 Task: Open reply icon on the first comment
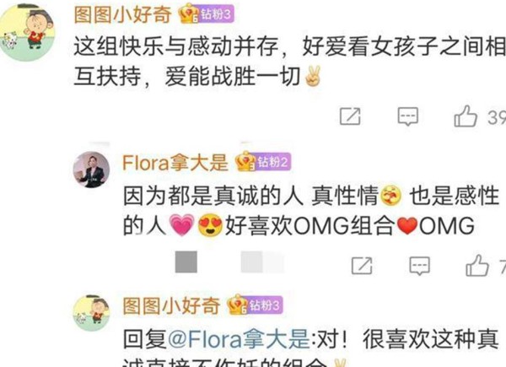tap(408, 116)
